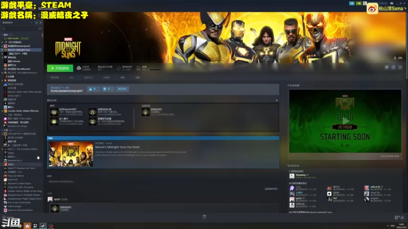The width and height of the screenshot is (408, 229).
Task: Click thumbs up recommend button
Action: (94, 89)
